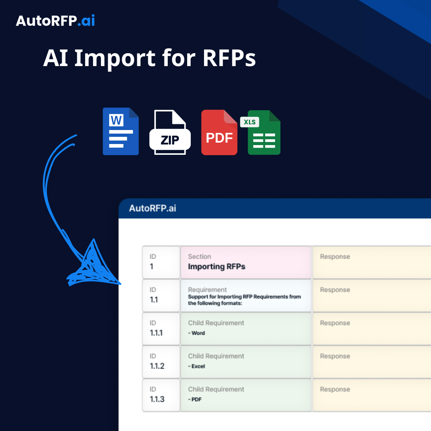
Task: Click the blue Word document icon
Action: point(121,131)
